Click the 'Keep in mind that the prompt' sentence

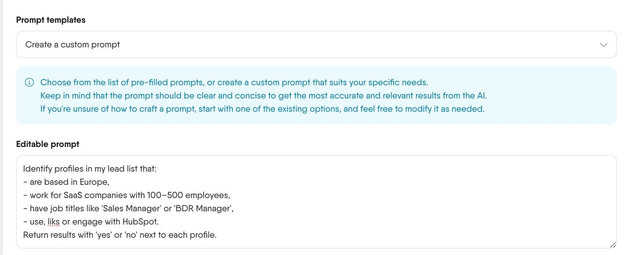coord(264,96)
